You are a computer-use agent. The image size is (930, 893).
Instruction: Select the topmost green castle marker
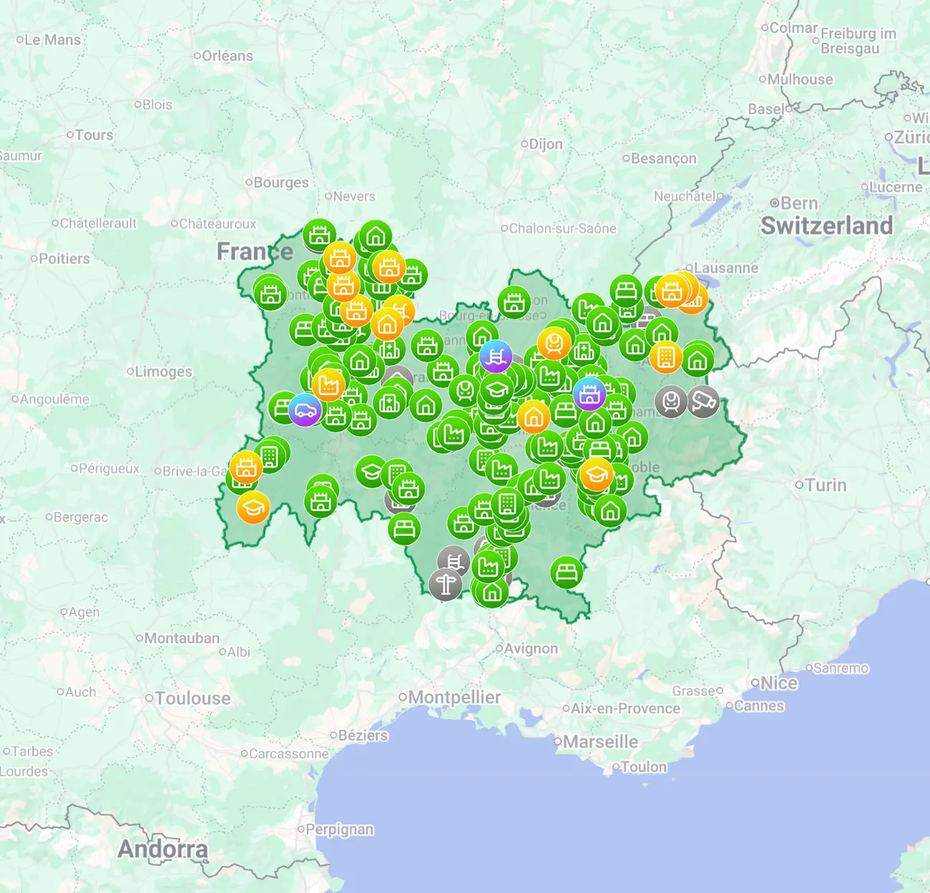click(320, 234)
